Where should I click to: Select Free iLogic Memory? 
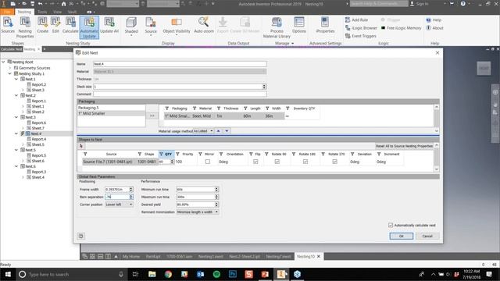point(401,28)
